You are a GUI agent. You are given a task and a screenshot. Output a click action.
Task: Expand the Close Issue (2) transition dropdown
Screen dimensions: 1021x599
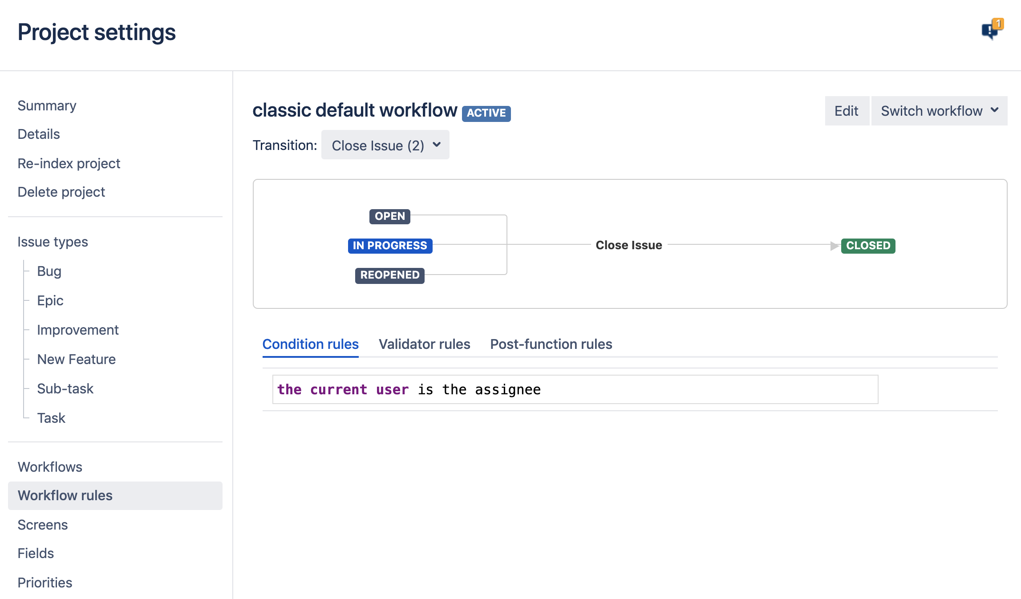pyautogui.click(x=385, y=145)
